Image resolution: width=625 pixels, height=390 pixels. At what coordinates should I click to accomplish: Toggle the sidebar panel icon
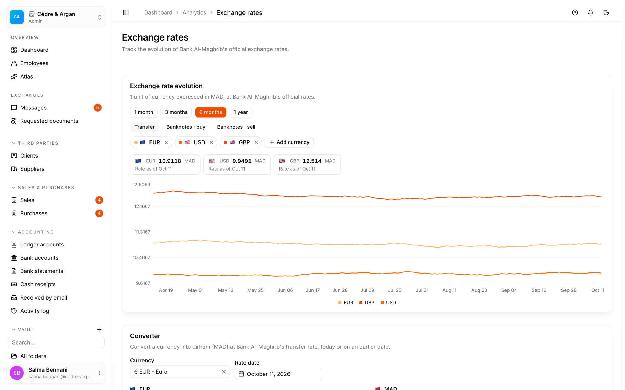point(126,12)
